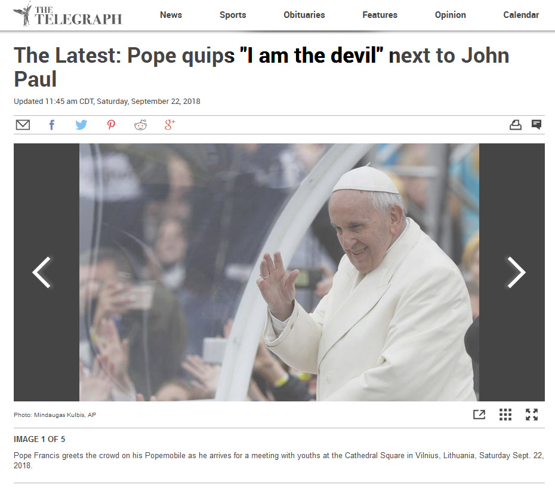Open slideshow image in pop-out window

pos(479,414)
